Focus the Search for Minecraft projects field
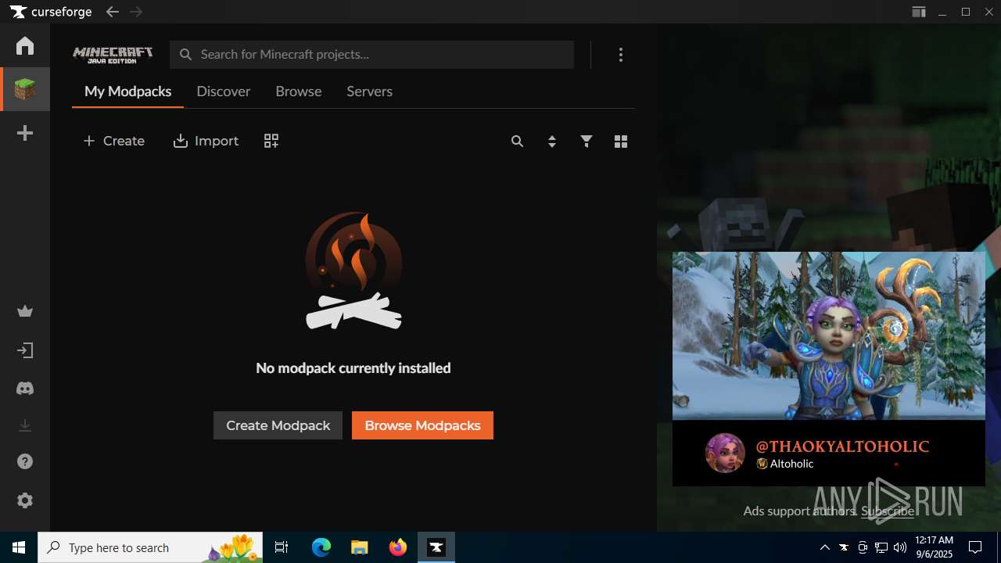The image size is (1001, 563). point(372,55)
